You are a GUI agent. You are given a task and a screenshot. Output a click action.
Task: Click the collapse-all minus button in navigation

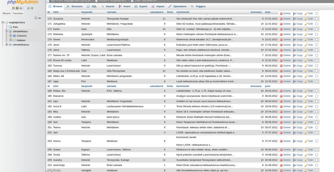(36, 18)
